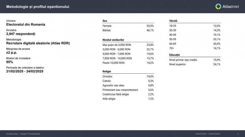245x137 pixels.
Task: Click the AtlasIntel logo icon
Action: [x=218, y=7]
